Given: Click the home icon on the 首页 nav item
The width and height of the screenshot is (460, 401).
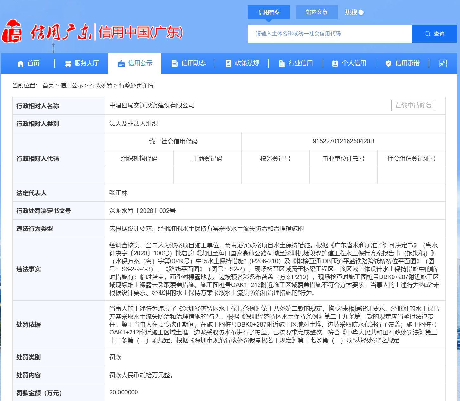Looking at the screenshot, I should pyautogui.click(x=20, y=63).
